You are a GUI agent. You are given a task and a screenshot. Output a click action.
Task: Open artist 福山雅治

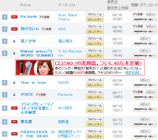65,41
